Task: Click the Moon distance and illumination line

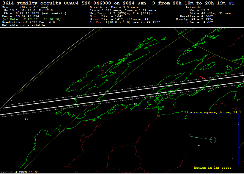Action: [x=119, y=19]
